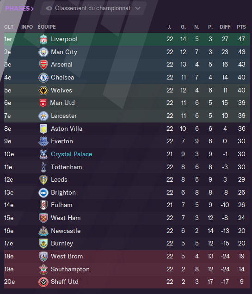Sort table by the DIFF column header
The height and width of the screenshot is (294, 252).
(225, 27)
